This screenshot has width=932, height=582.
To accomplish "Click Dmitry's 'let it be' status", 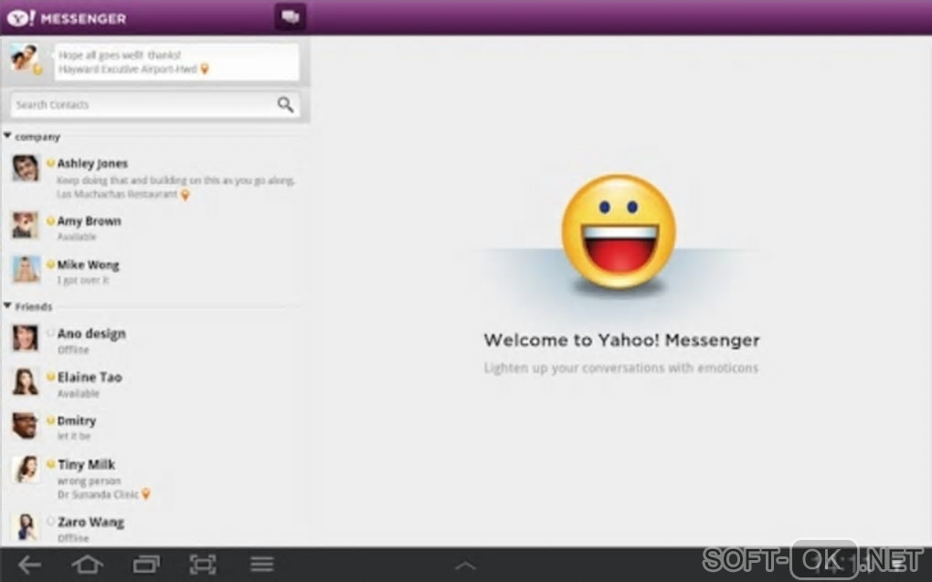I will pos(74,436).
